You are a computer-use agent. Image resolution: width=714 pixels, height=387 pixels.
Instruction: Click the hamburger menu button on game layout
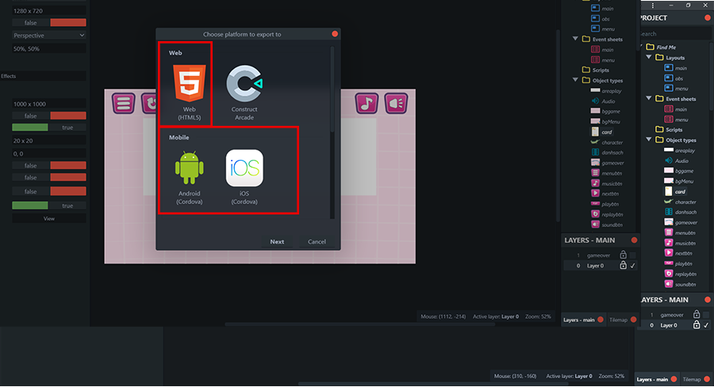124,103
